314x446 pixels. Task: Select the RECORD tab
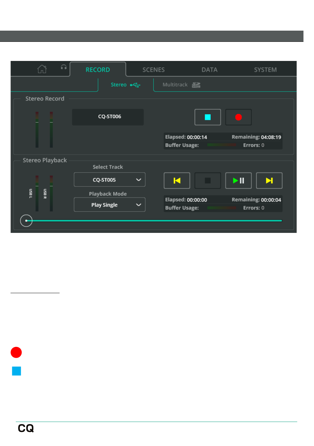[x=98, y=70]
